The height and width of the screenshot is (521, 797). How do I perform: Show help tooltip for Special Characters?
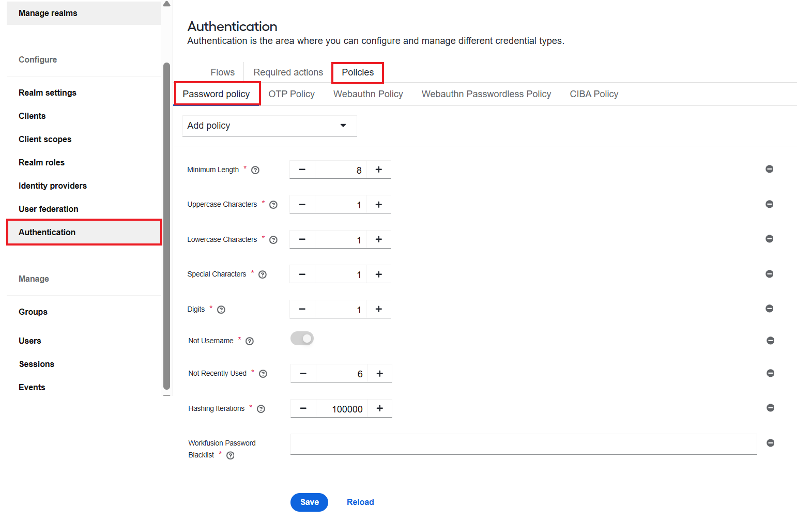tap(263, 274)
